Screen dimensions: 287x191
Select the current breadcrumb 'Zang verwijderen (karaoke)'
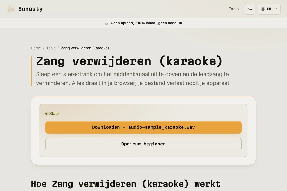pyautogui.click(x=85, y=48)
